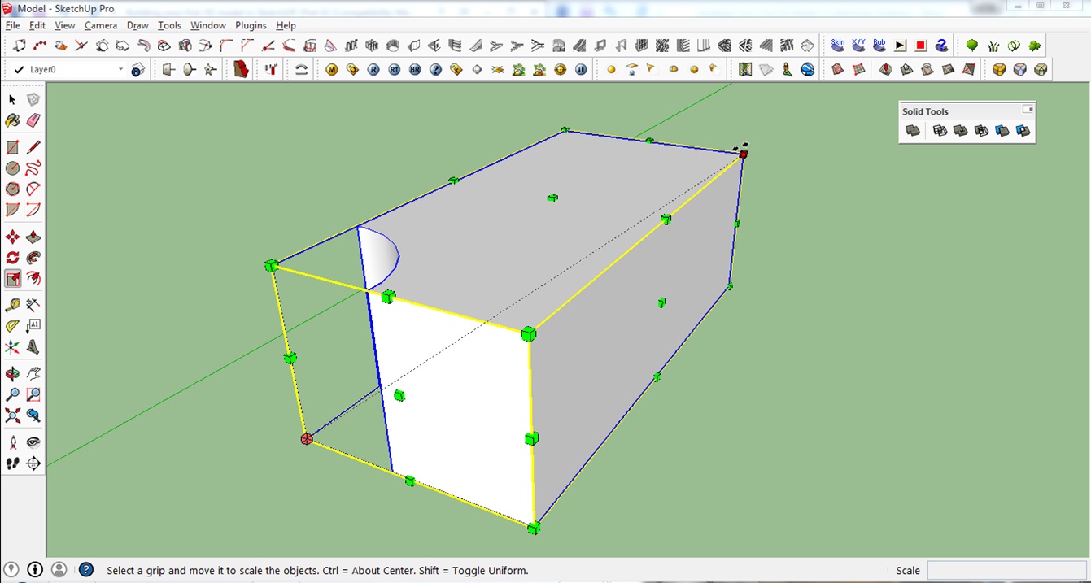Select the Walk tool
The height and width of the screenshot is (583, 1091).
pos(13,462)
